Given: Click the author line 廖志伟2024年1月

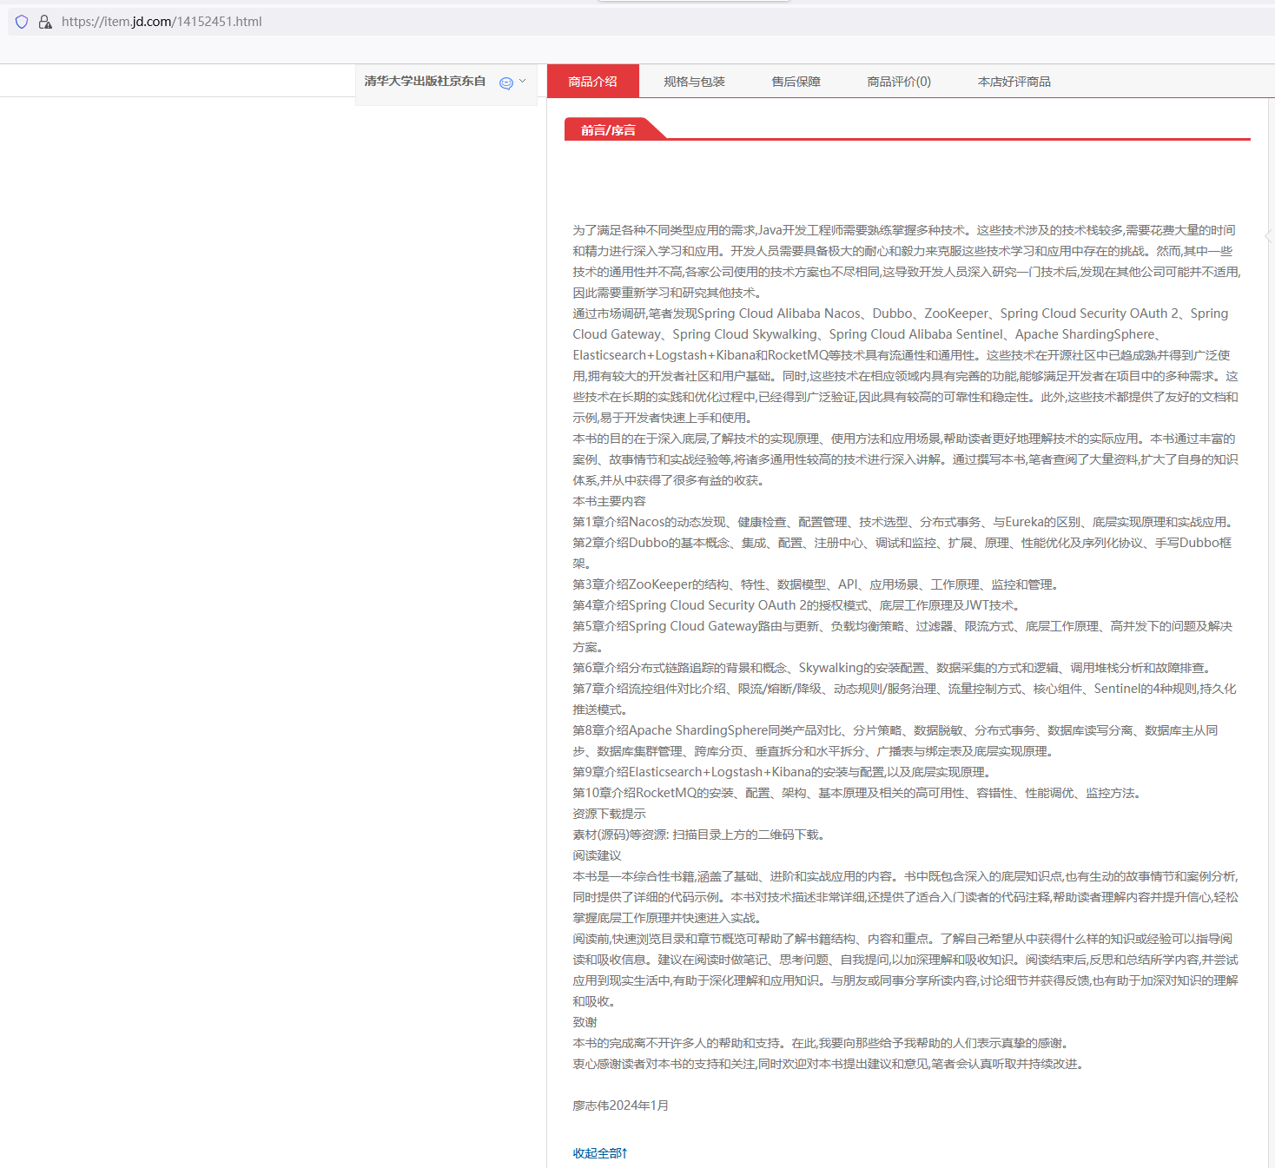Looking at the screenshot, I should 621,1105.
